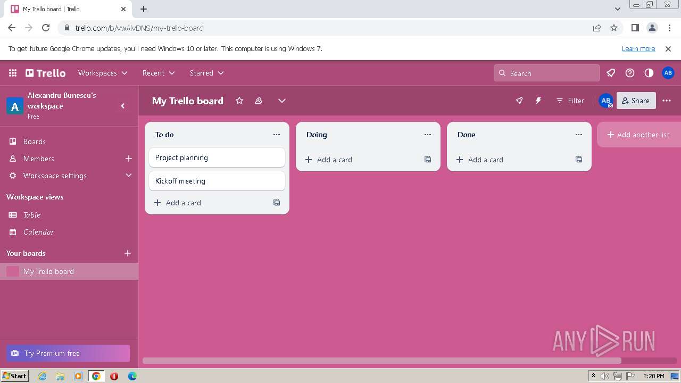The height and width of the screenshot is (383, 681).
Task: Open Microsoft Edge from taskbar
Action: pos(132,376)
